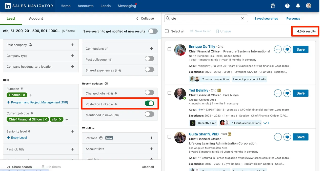
Task: Pin the Changed jobs filter
Action: (x=116, y=93)
